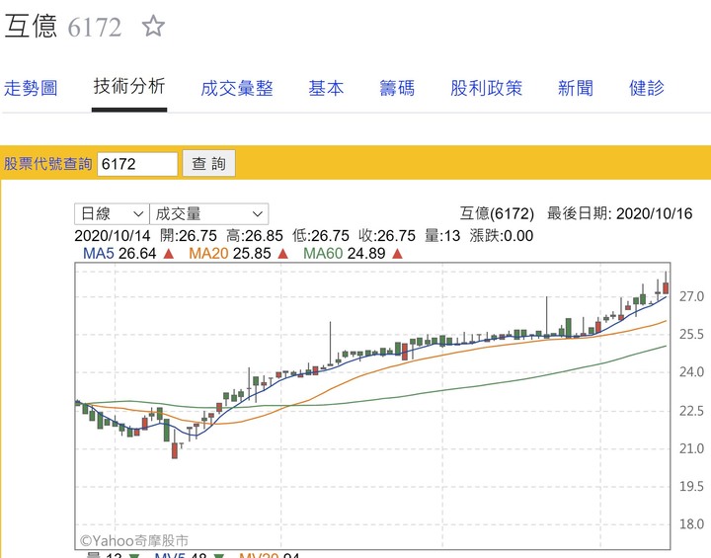Click the 18.0 price axis label
The width and height of the screenshot is (711, 558).
(691, 524)
